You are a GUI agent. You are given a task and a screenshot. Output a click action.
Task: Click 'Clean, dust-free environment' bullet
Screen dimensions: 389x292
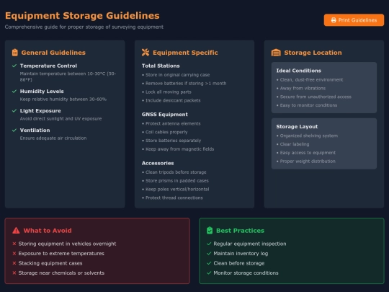point(310,80)
